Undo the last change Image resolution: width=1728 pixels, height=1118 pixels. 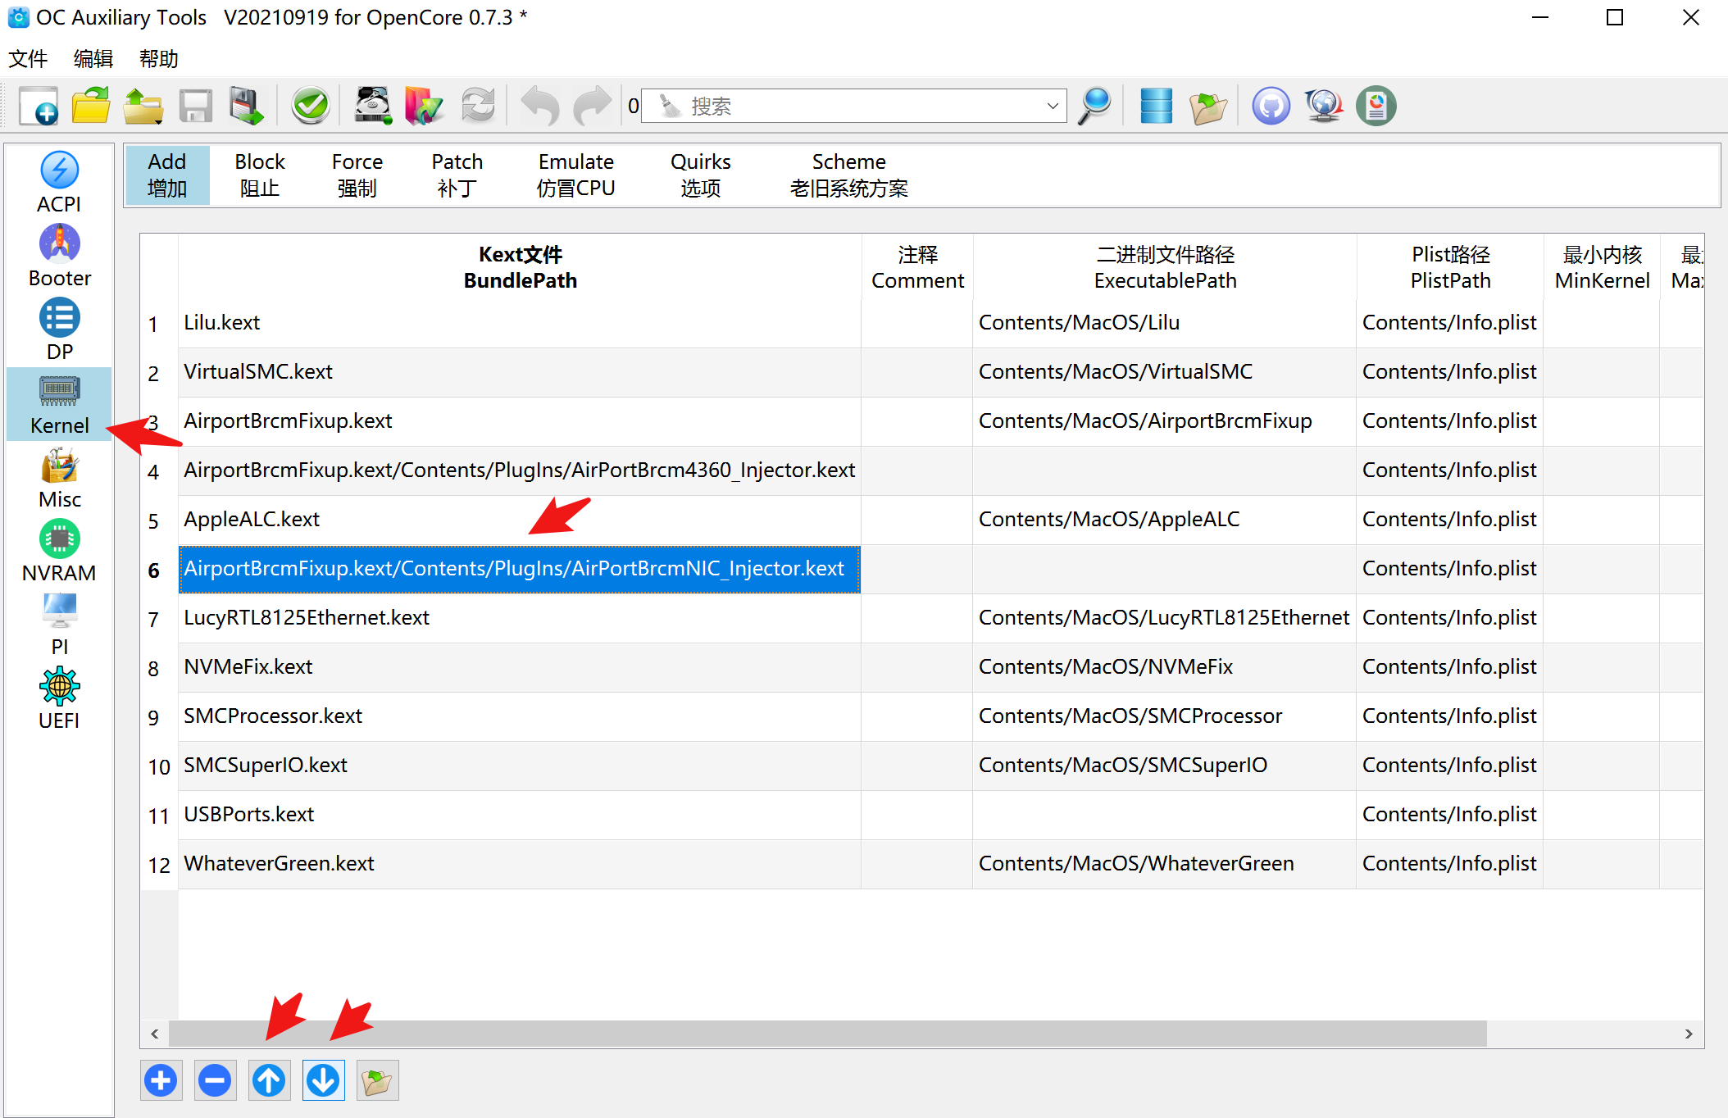click(540, 106)
